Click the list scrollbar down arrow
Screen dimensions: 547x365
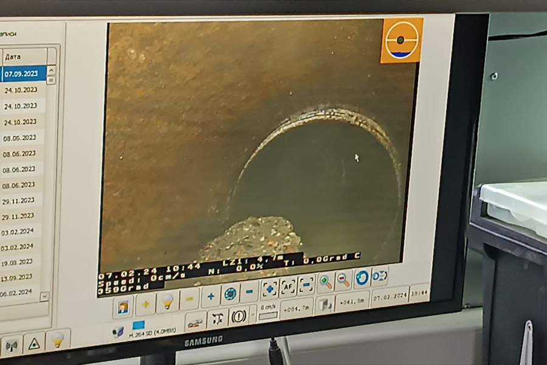pos(44,296)
